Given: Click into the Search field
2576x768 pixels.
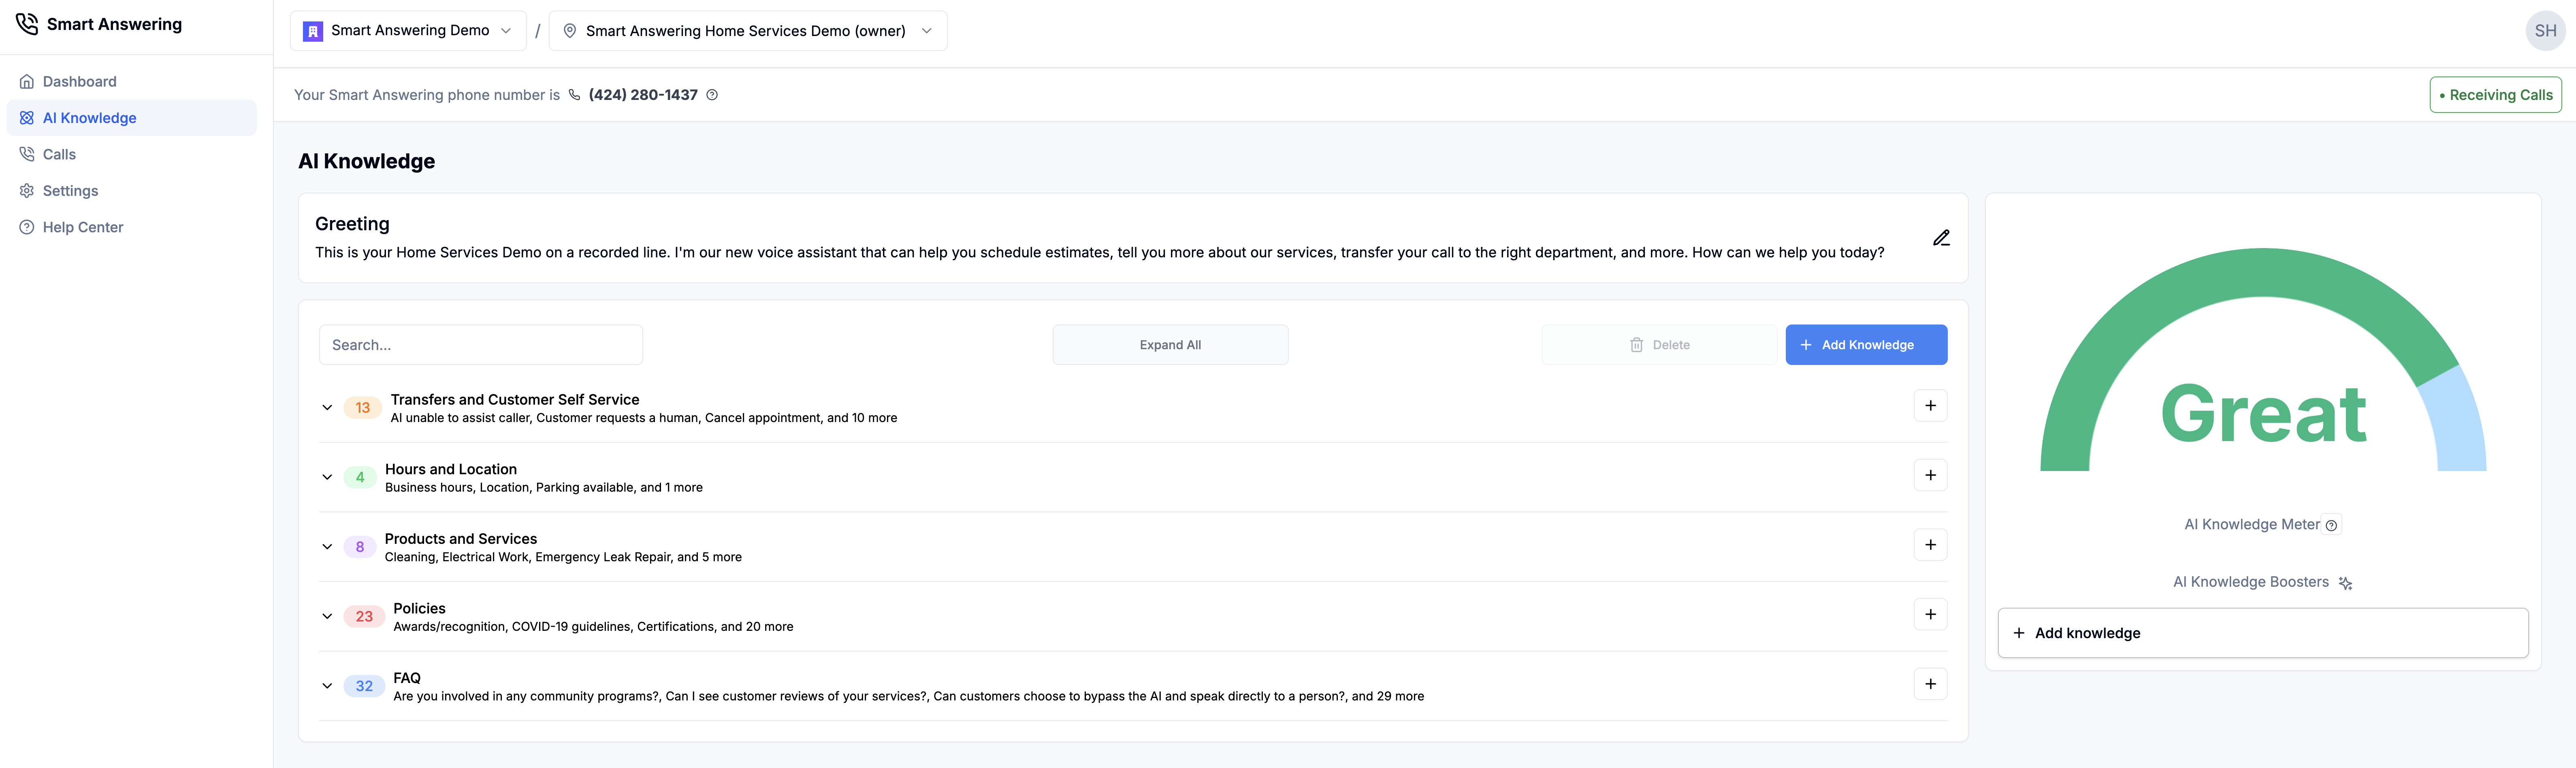Looking at the screenshot, I should [481, 345].
